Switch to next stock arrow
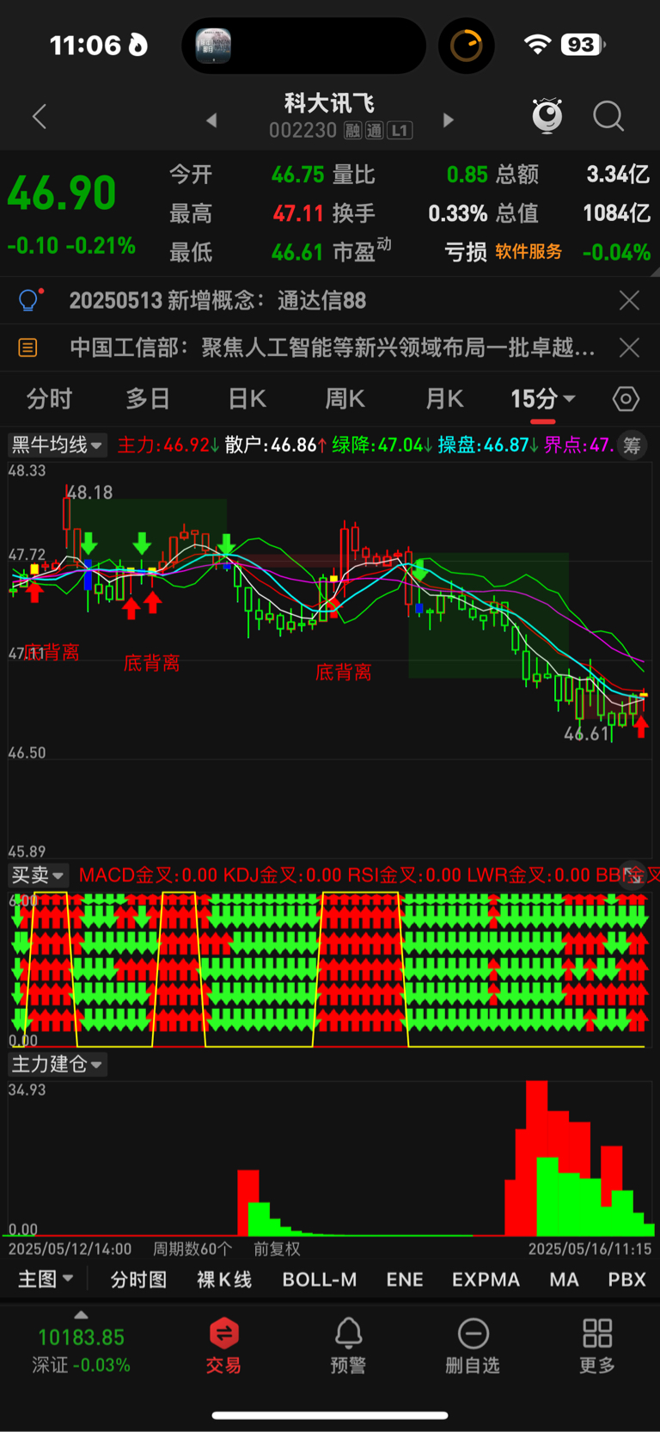Screen dimensions: 660x1432 click(x=448, y=120)
